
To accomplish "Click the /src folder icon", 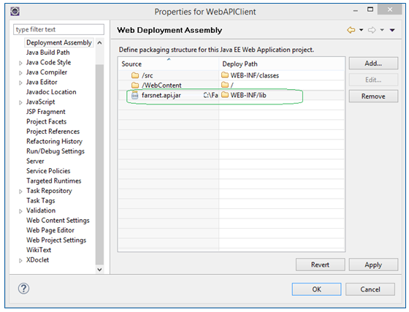I will [x=135, y=76].
